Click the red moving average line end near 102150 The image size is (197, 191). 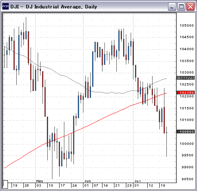tap(166, 94)
